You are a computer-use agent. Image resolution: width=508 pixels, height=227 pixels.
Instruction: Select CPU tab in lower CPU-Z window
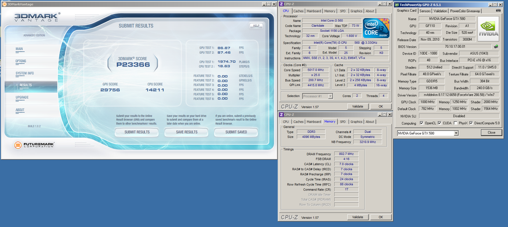pos(286,122)
